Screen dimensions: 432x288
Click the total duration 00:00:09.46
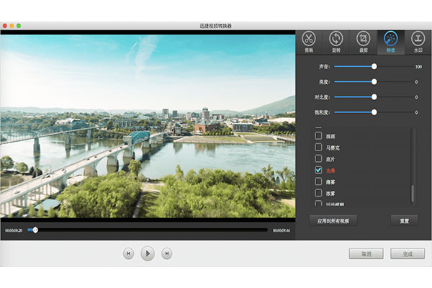[282, 230]
